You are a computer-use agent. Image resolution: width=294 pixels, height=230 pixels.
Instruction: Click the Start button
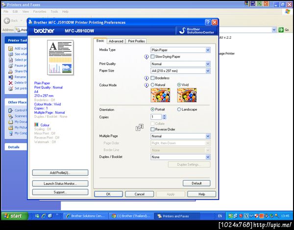(x=15, y=216)
